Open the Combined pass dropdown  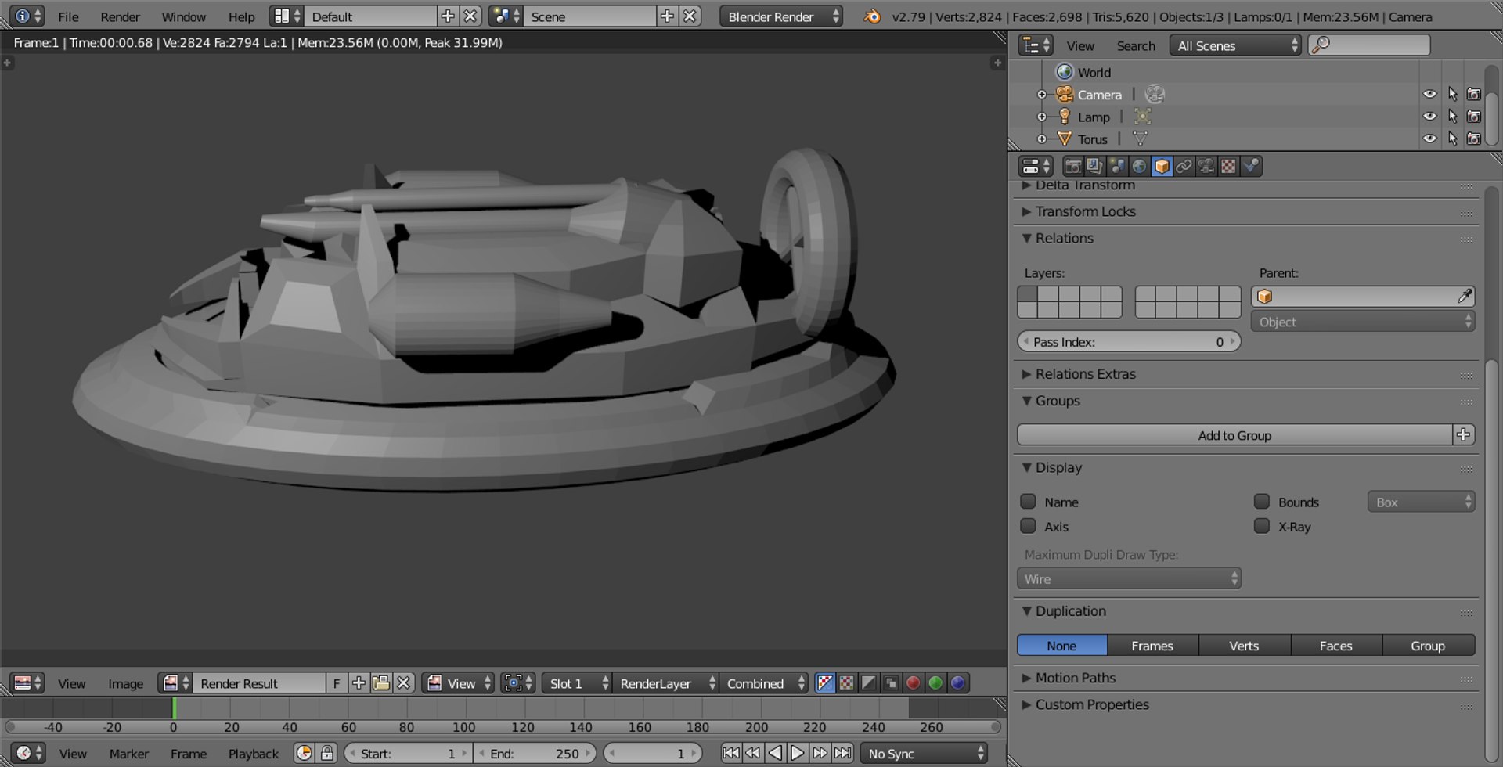click(x=764, y=683)
